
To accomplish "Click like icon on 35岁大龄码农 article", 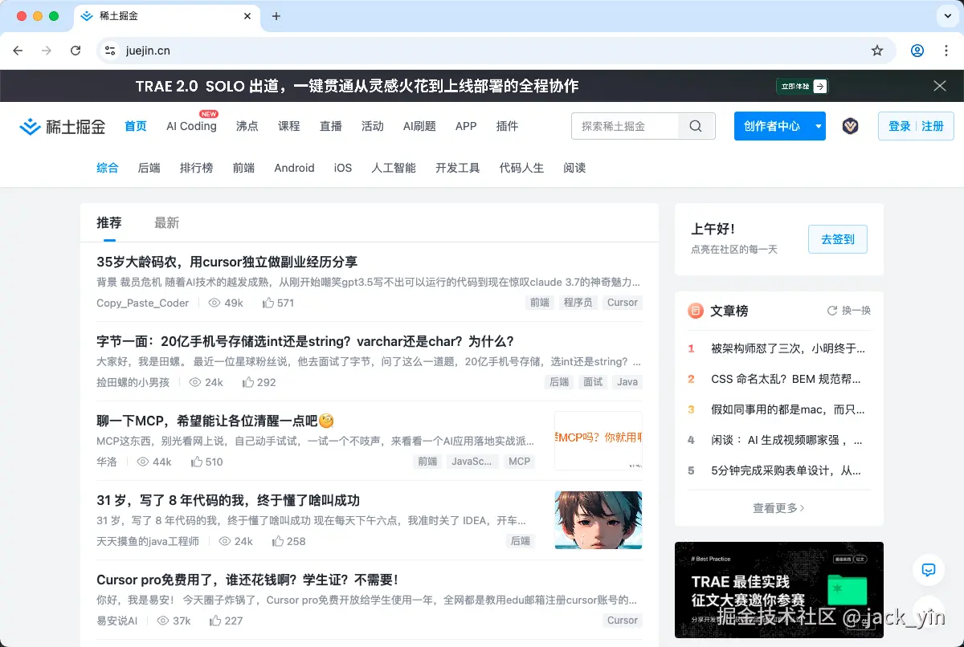I will click(268, 303).
